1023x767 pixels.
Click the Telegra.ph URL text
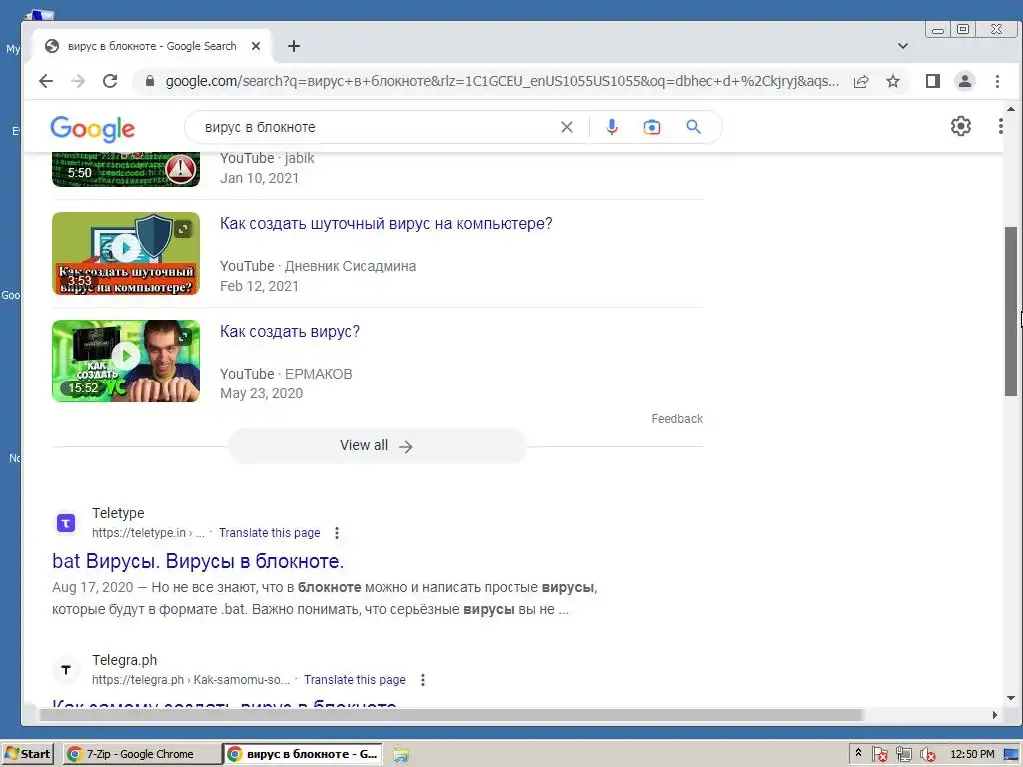(x=191, y=679)
